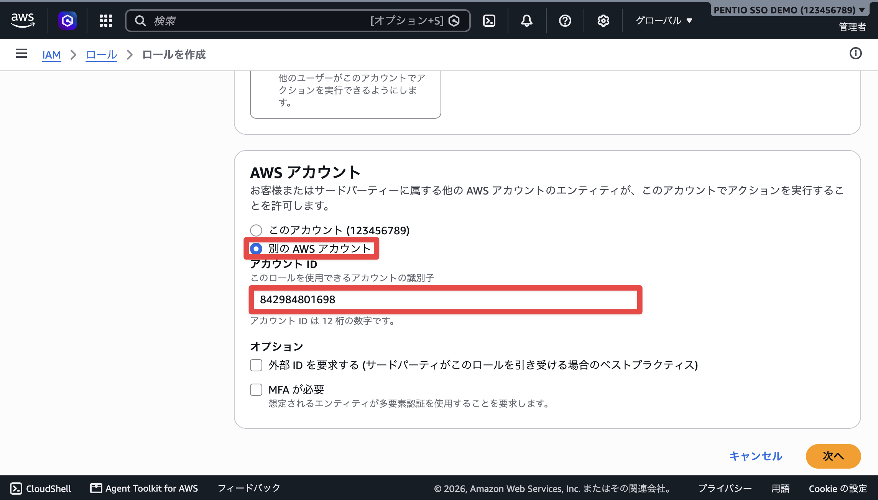Click the ロールを作成 breadcrumb text
878x500 pixels.
(x=174, y=55)
